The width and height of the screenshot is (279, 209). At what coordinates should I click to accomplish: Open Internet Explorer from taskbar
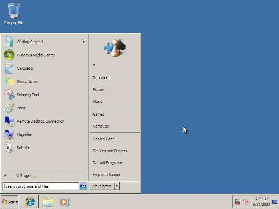tap(30, 202)
